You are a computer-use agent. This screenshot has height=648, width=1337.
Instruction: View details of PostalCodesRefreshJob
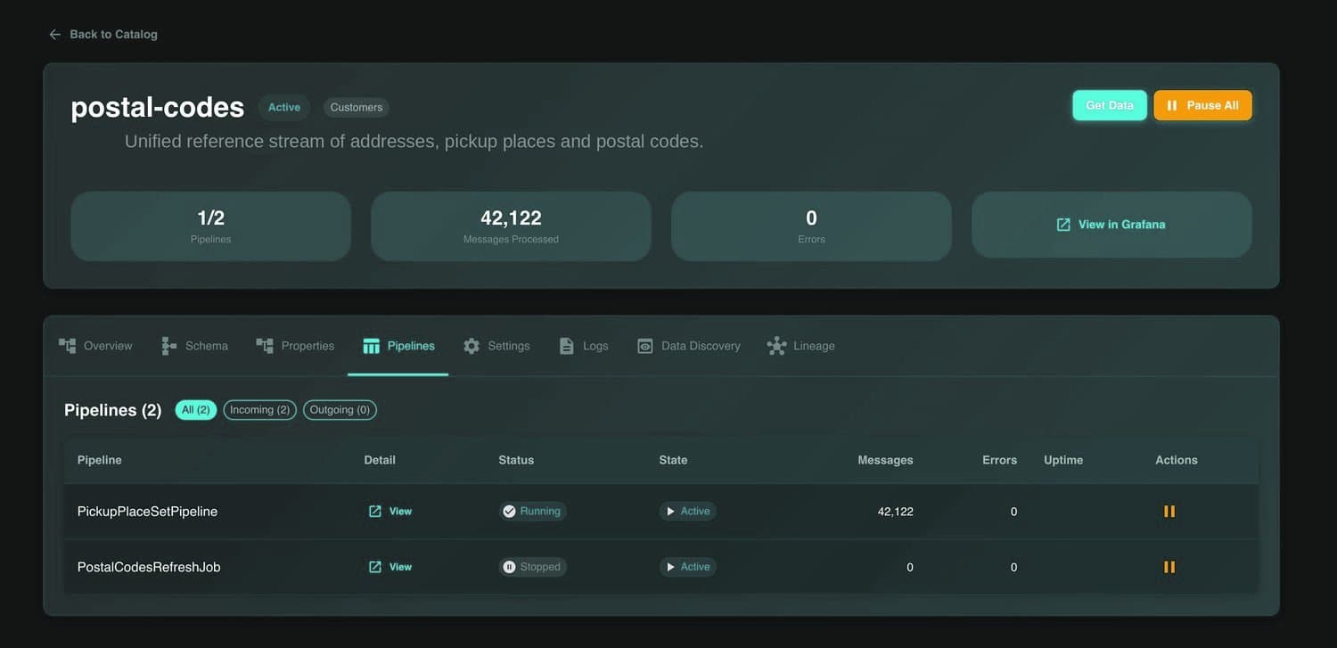(390, 567)
